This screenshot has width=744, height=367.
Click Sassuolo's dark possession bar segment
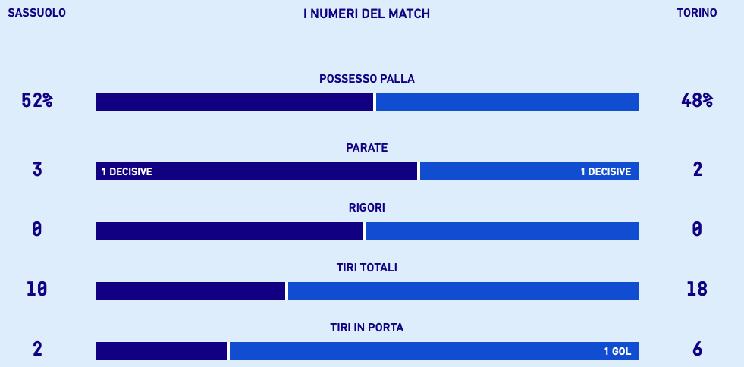234,102
